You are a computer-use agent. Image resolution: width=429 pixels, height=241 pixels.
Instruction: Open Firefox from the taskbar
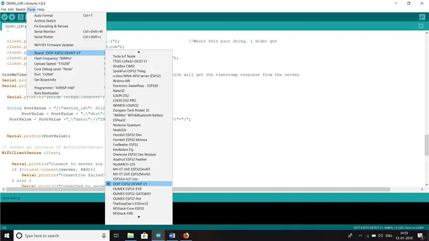click(x=186, y=236)
